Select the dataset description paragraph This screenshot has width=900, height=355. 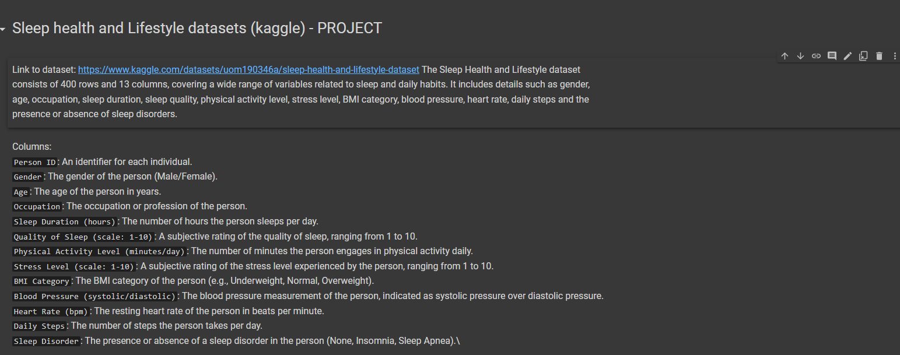point(292,92)
